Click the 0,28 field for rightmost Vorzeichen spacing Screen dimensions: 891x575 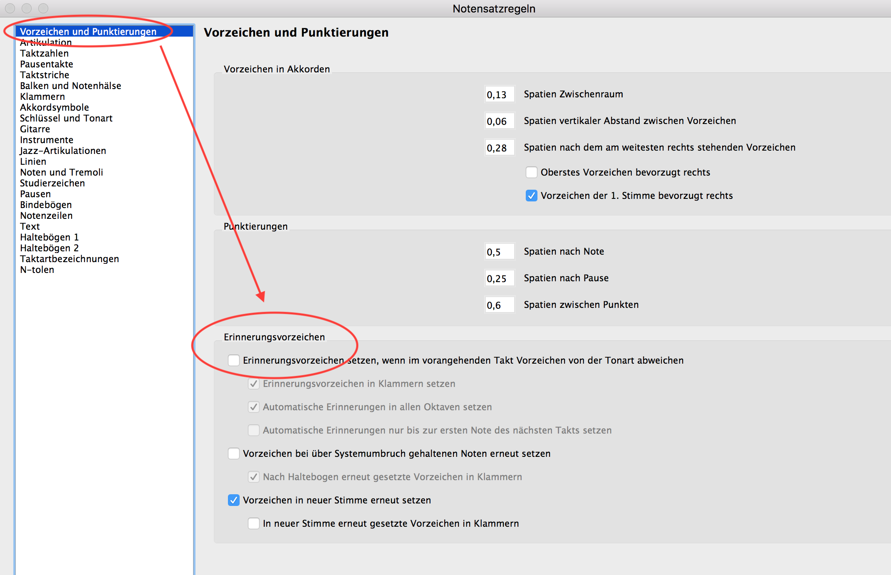click(x=500, y=148)
